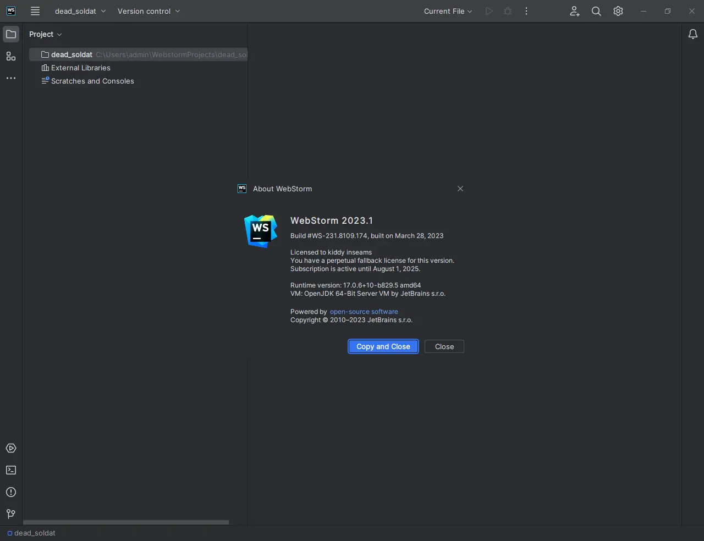This screenshot has width=704, height=541.
Task: Open the open-source software link
Action: 364,312
